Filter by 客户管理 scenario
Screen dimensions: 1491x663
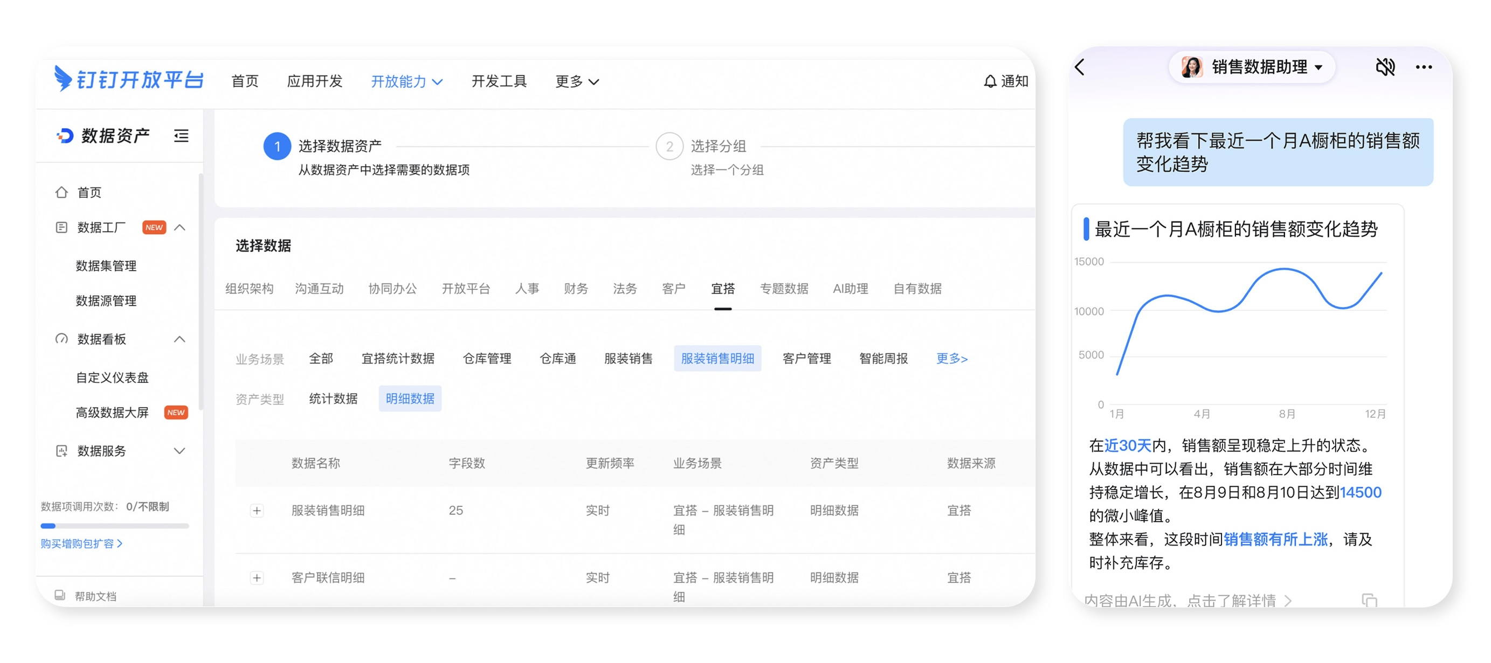pos(807,359)
